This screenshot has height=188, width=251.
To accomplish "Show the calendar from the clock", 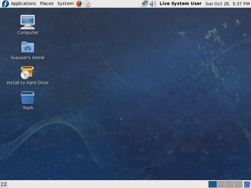I will point(227,4).
